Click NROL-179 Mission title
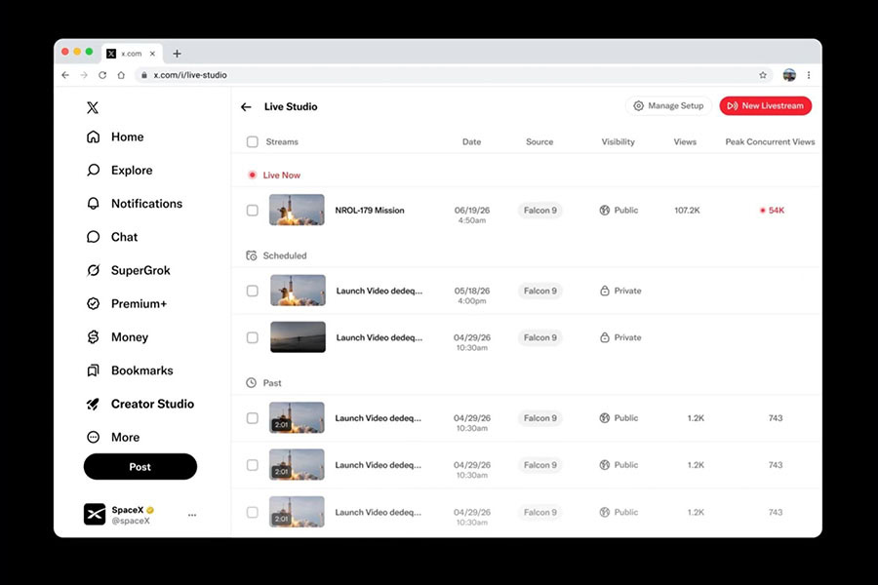Screen dimensions: 878x585 click(370, 211)
